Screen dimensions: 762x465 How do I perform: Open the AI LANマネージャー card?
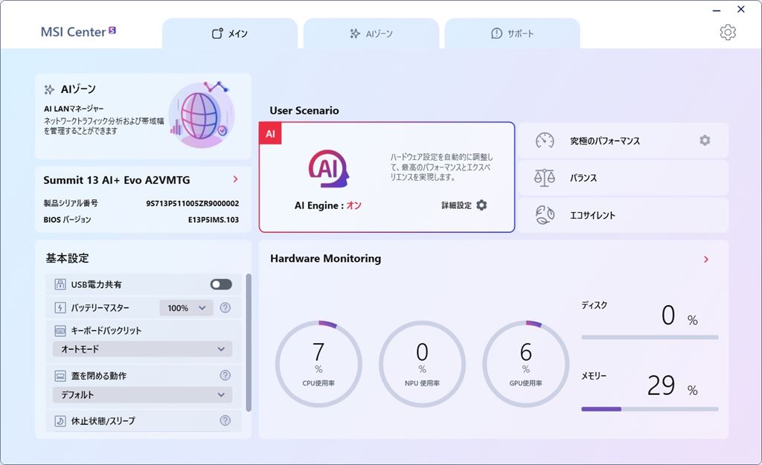coord(144,116)
